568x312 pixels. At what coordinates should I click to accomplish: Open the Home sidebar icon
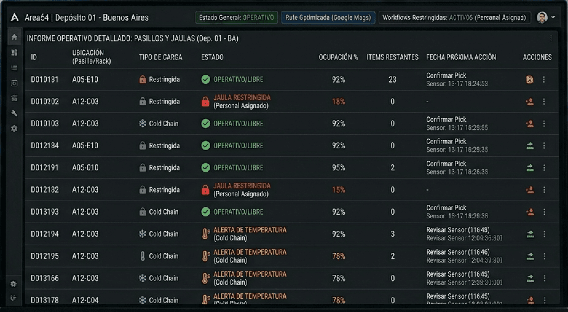14,37
